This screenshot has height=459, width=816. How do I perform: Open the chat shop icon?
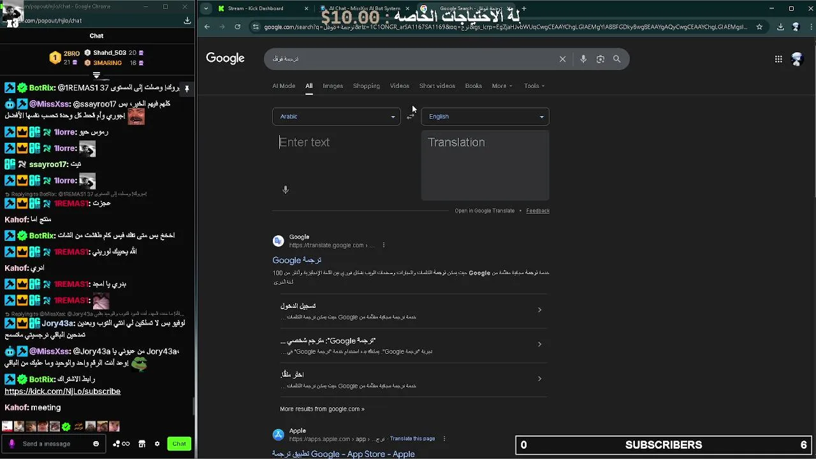142,444
